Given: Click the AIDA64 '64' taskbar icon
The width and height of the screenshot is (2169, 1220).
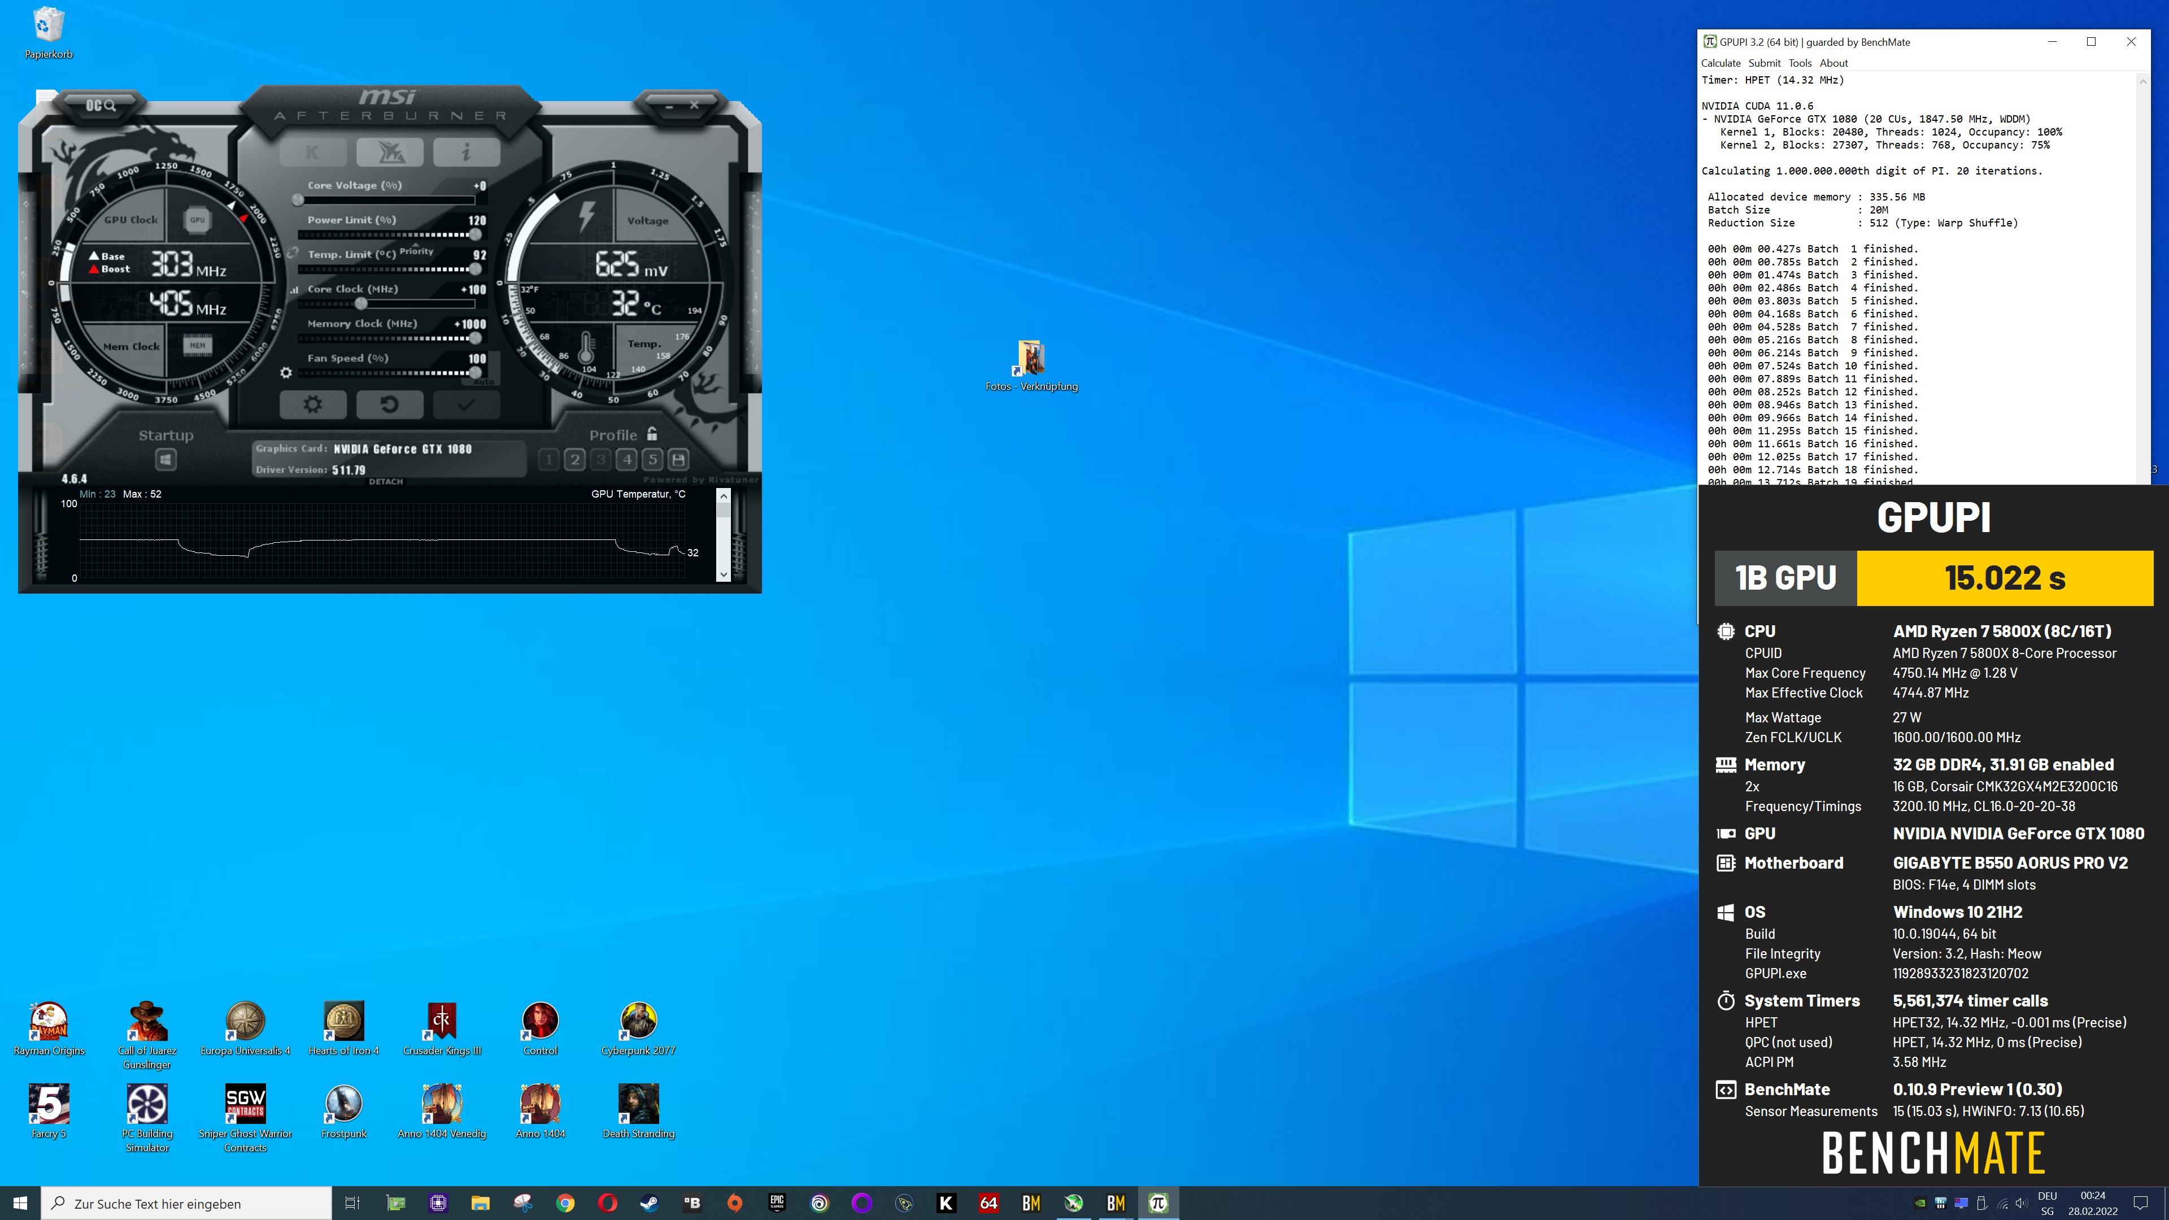Looking at the screenshot, I should pos(988,1203).
